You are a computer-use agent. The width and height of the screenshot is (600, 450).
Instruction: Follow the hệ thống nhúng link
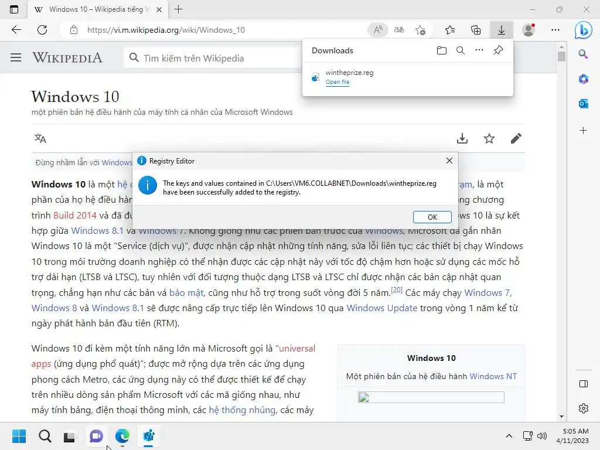tap(242, 410)
